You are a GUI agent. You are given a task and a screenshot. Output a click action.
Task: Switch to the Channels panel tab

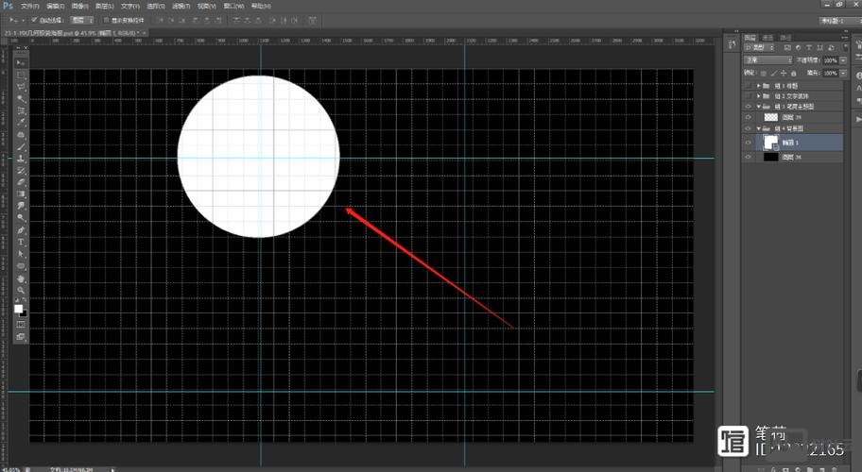768,38
